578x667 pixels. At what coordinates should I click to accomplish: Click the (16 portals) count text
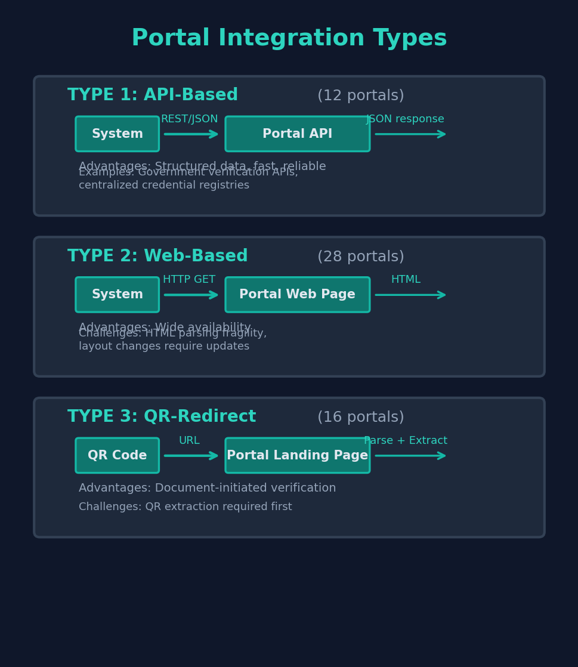click(x=360, y=418)
